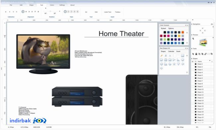Click the Textbox insert button

pyautogui.click(x=118, y=12)
